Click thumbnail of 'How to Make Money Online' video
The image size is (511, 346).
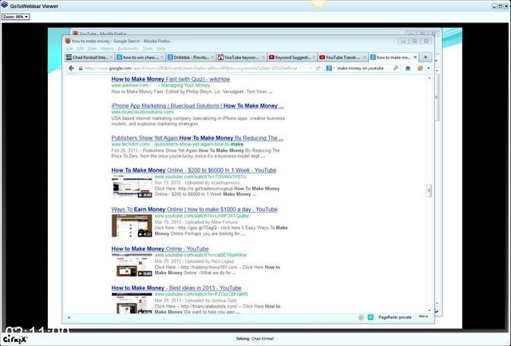pyautogui.click(x=132, y=264)
